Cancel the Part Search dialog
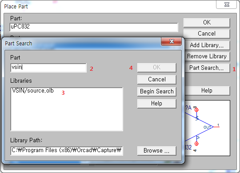This screenshot has height=173, width=240. click(x=157, y=80)
